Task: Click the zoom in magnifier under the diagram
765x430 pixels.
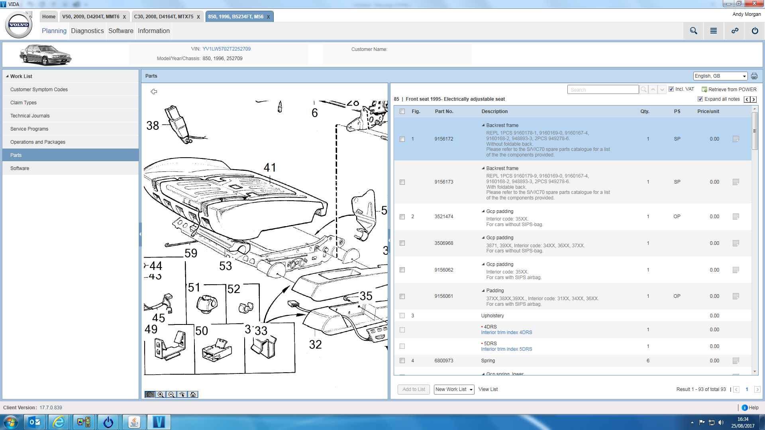Action: pyautogui.click(x=161, y=395)
